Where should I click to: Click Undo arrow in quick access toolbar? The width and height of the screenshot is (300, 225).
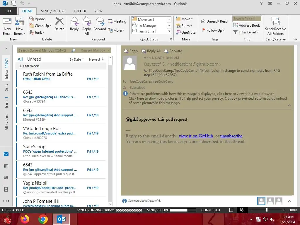coord(22,3)
